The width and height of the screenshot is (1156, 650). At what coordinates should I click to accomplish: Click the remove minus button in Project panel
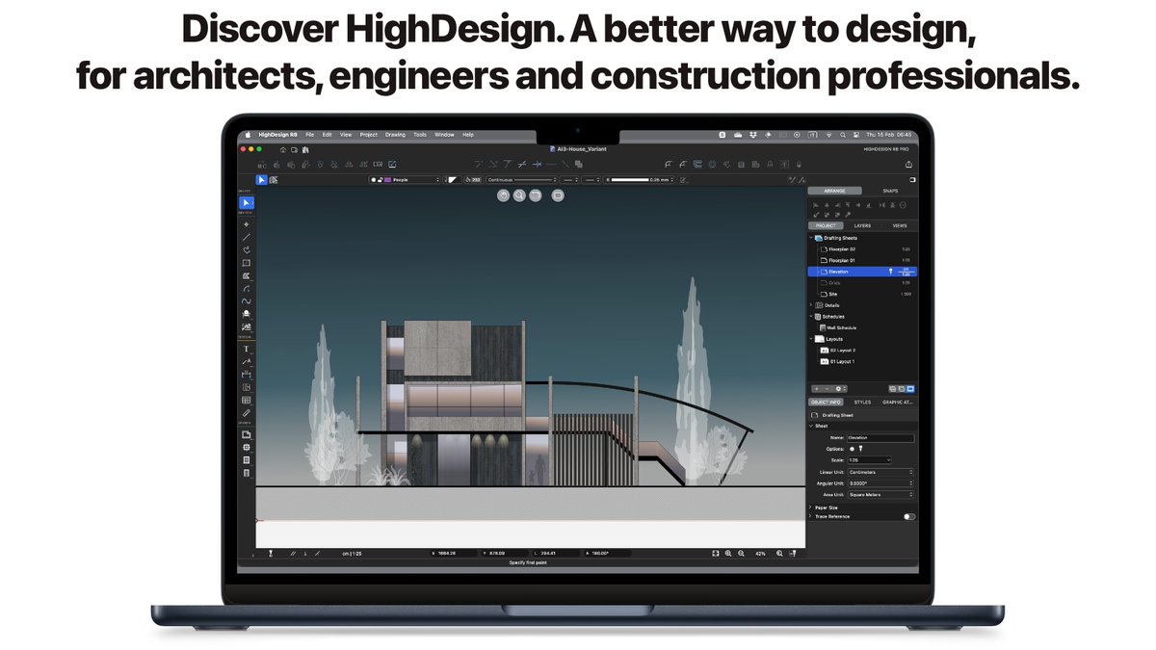click(828, 388)
